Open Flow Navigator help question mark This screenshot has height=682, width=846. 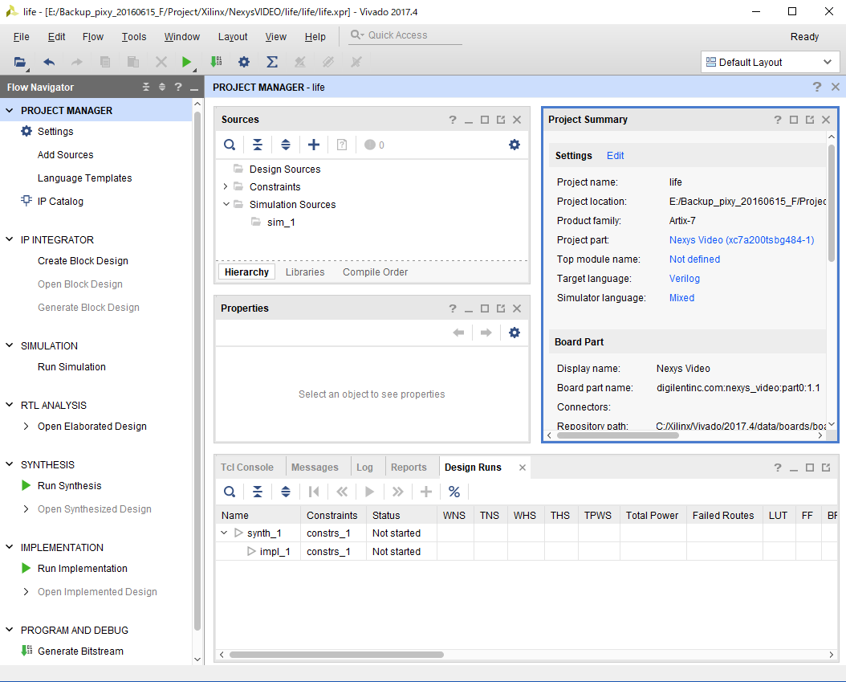pos(178,87)
